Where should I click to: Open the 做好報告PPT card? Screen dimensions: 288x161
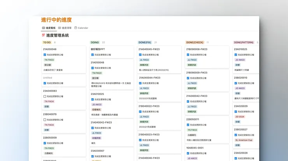click(111, 52)
